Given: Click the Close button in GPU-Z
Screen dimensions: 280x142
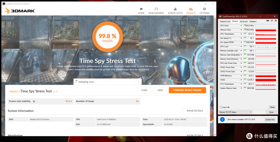Looking at the screenshot, I should point(271,112).
